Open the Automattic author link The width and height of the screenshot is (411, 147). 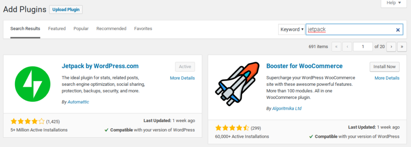(78, 102)
